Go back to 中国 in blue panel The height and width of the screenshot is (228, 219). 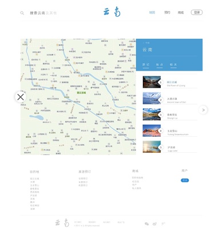(146, 43)
